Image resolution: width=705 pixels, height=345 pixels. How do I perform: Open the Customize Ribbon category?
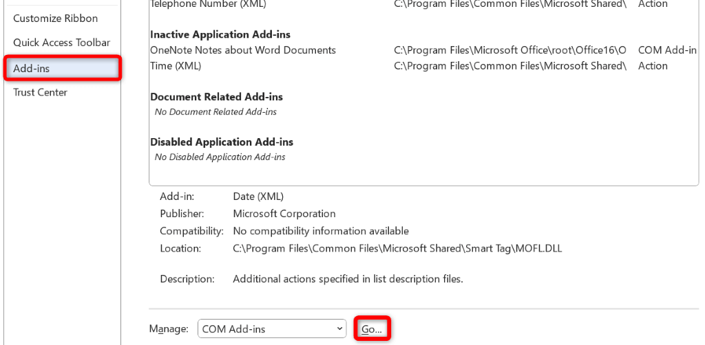[56, 19]
